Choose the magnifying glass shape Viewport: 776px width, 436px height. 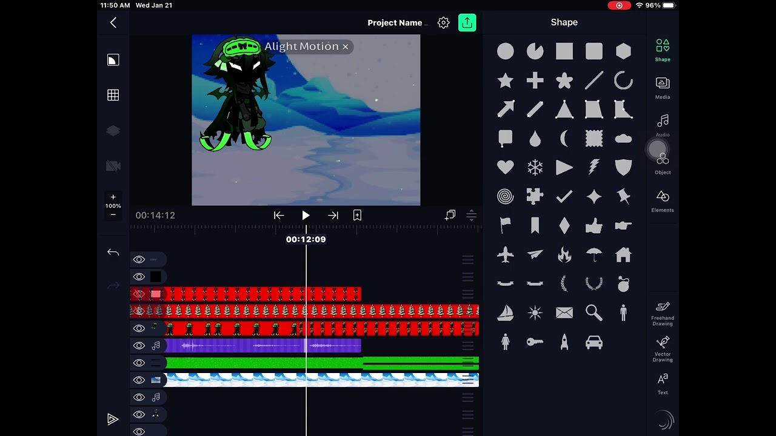click(594, 312)
